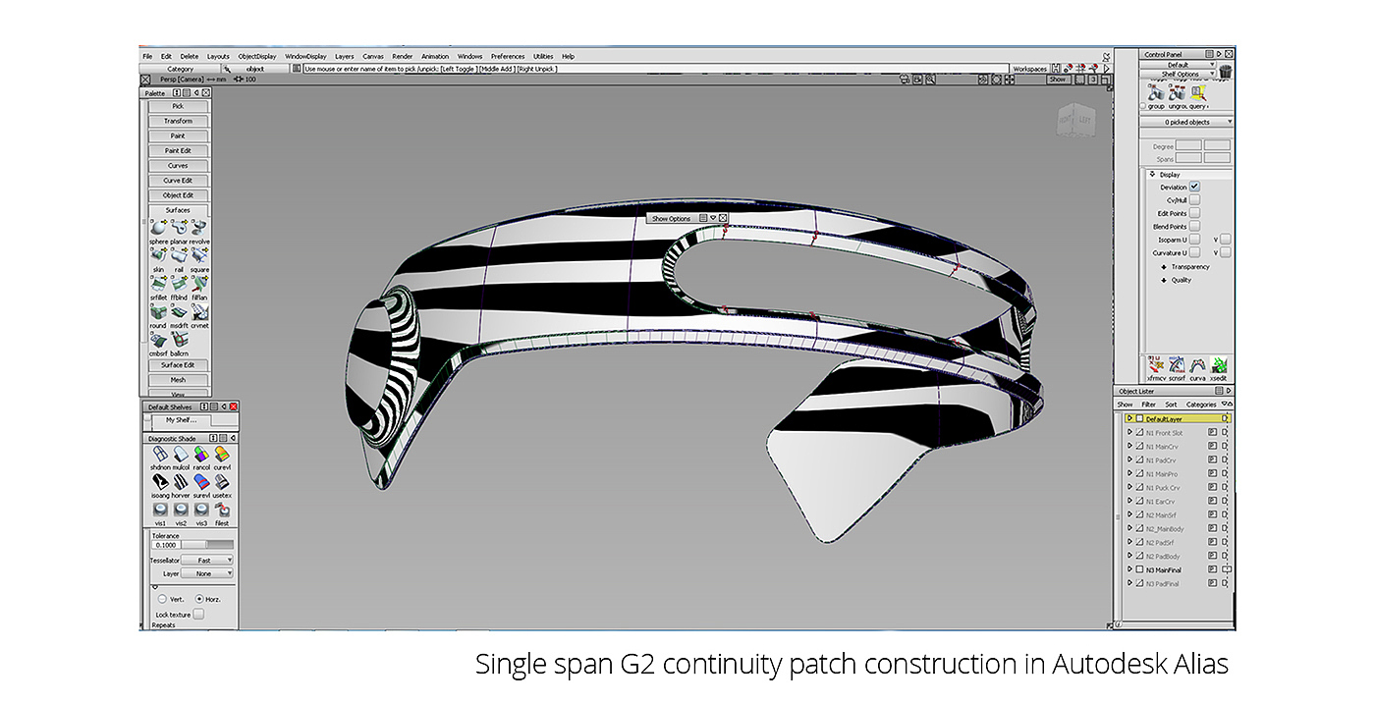
Task: Select the Vert. stripe direction radio button
Action: [162, 598]
